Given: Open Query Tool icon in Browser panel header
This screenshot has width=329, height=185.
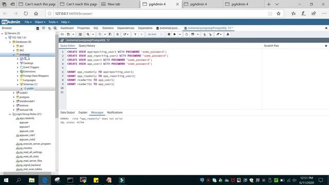Looking at the screenshot, I should pos(38,28).
